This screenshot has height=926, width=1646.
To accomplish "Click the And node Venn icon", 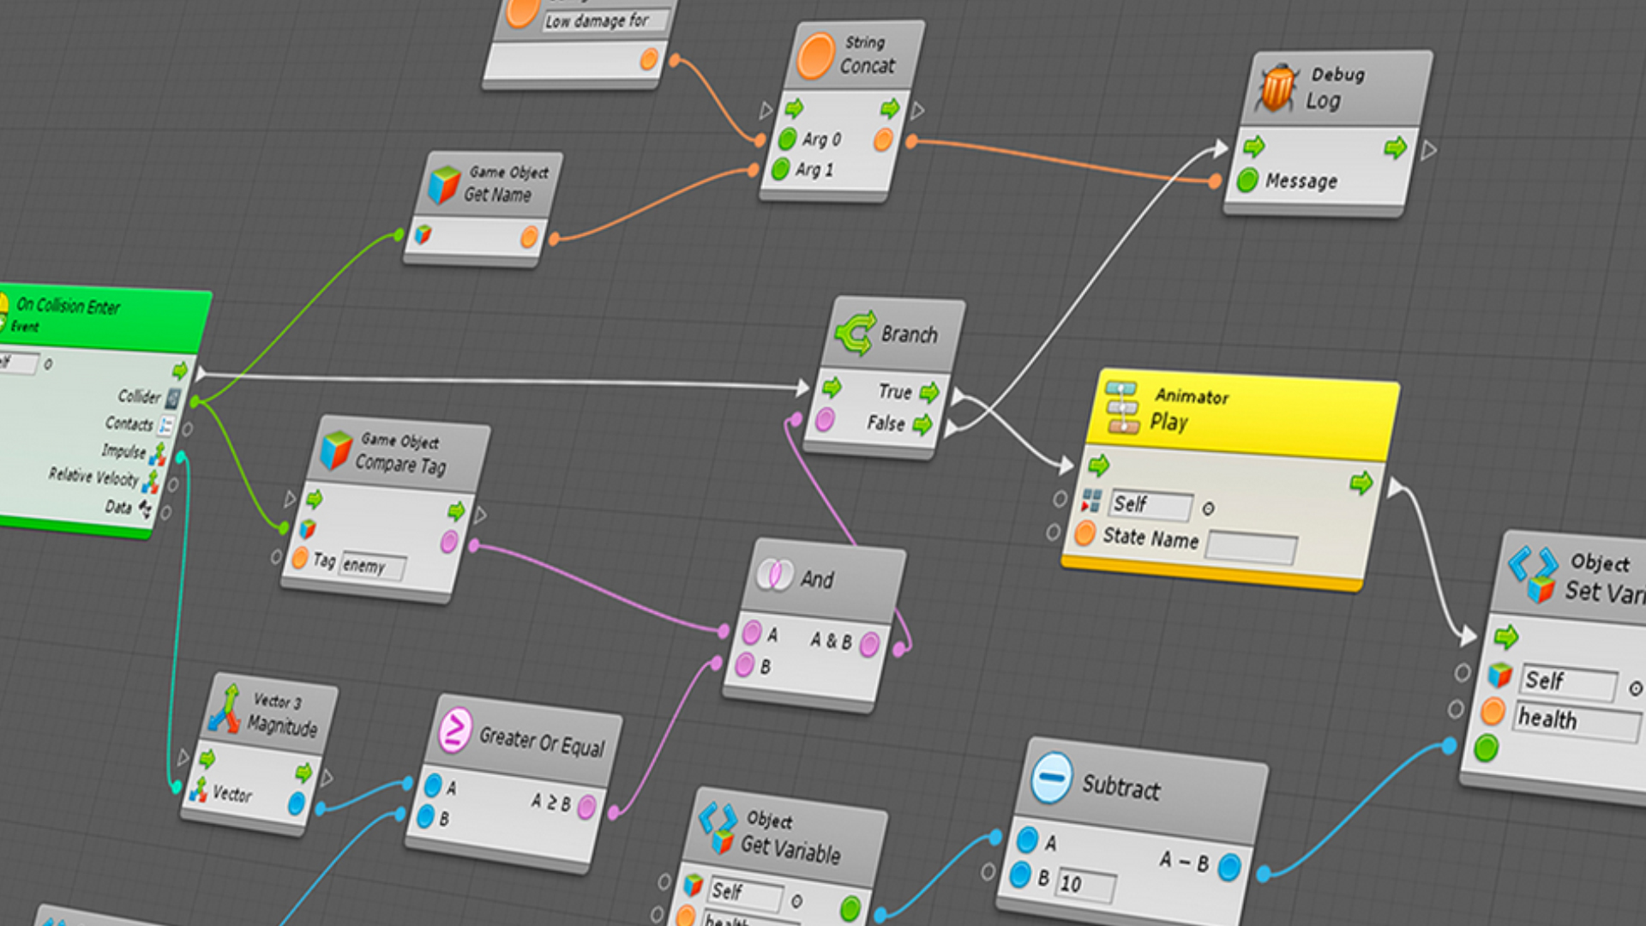I will pos(774,575).
